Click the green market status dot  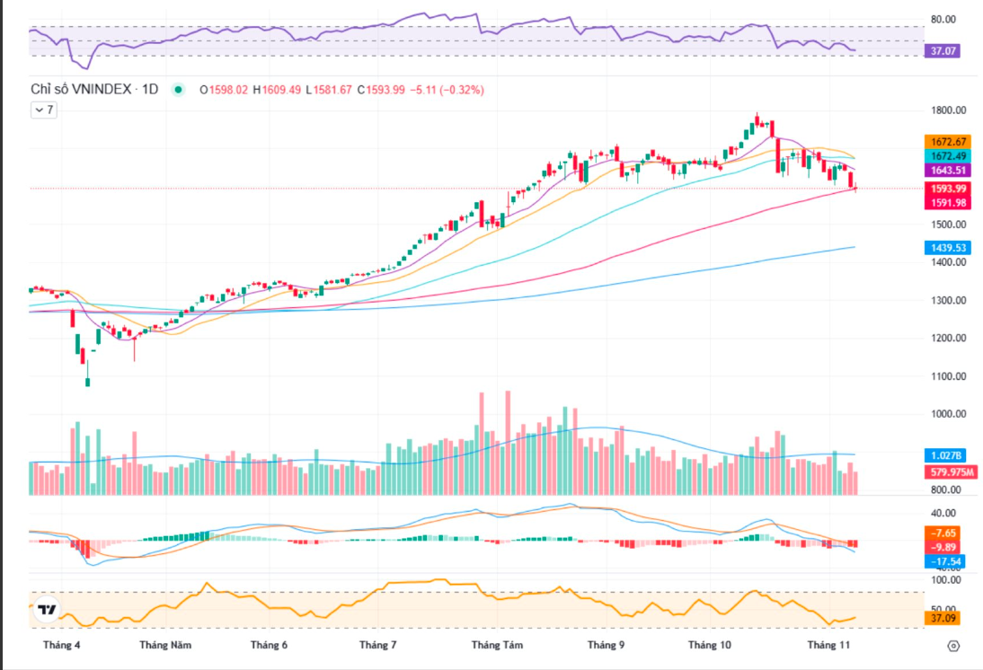coord(179,89)
